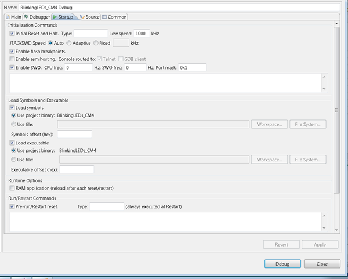Click the Port mask 0x1 field

pyautogui.click(x=192, y=67)
